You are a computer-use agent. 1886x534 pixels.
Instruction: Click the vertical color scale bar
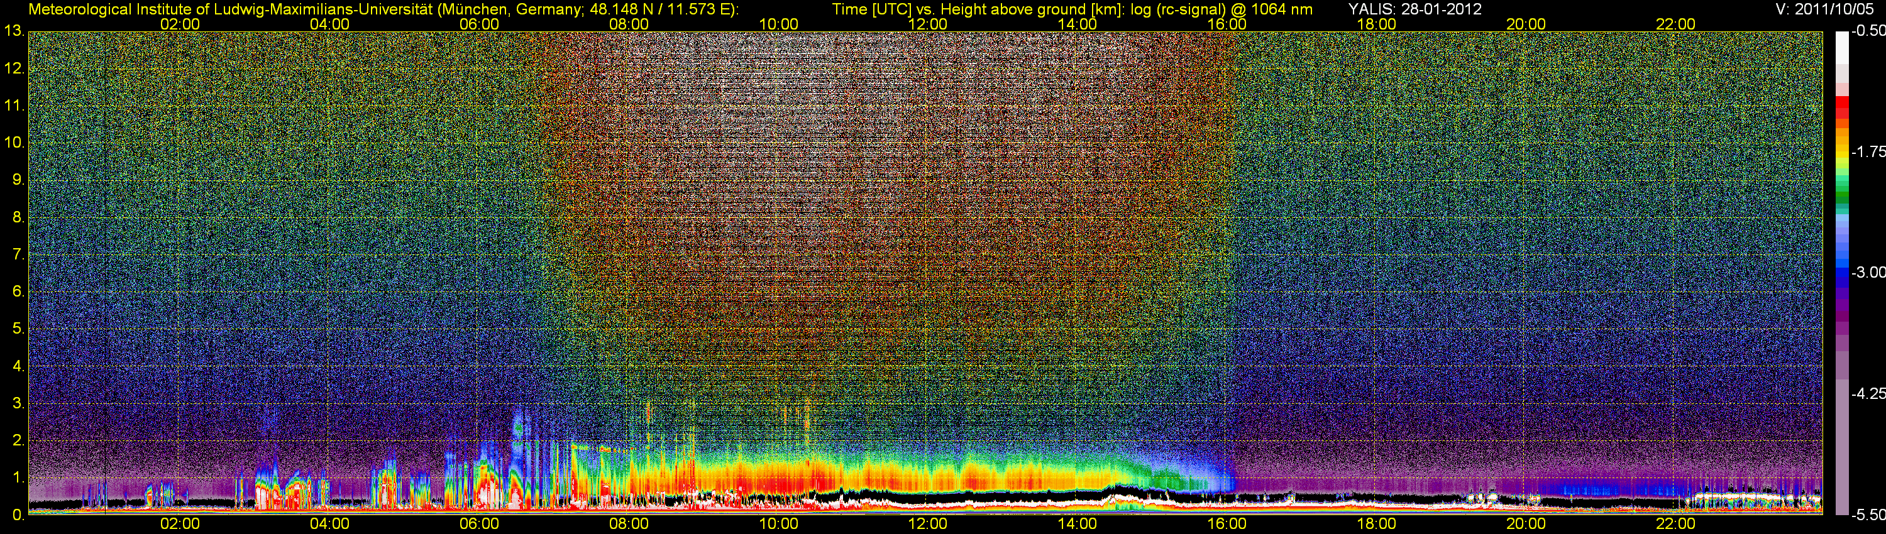point(1841,273)
